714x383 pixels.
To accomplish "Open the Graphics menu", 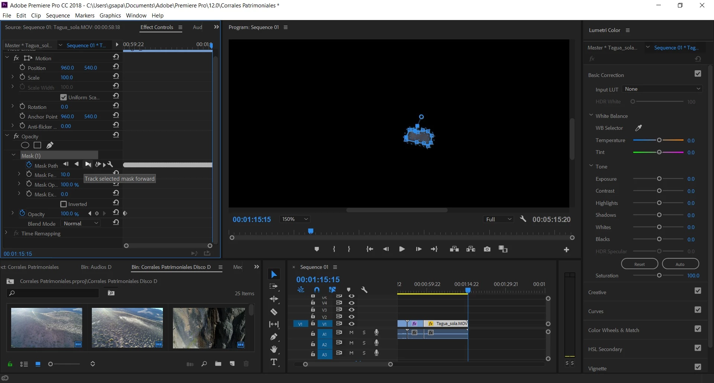I will [110, 15].
